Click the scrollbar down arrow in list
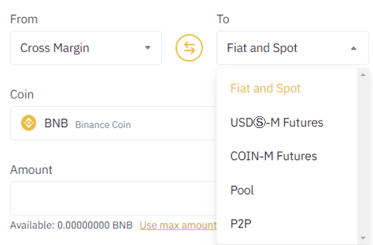Screen dimensions: 373x245 point(363,238)
